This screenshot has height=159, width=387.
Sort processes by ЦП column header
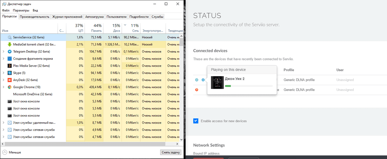[x=75, y=28]
